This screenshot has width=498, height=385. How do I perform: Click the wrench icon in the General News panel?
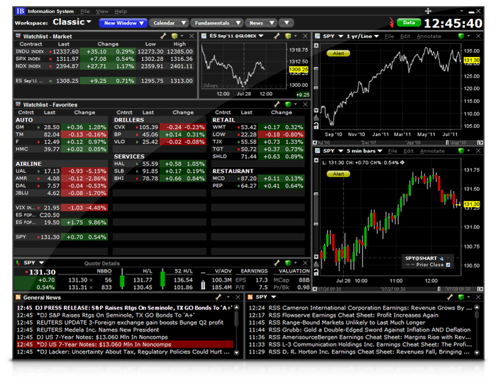pos(218,297)
